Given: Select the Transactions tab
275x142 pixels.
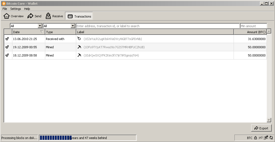Looking at the screenshot, I should tap(79, 16).
